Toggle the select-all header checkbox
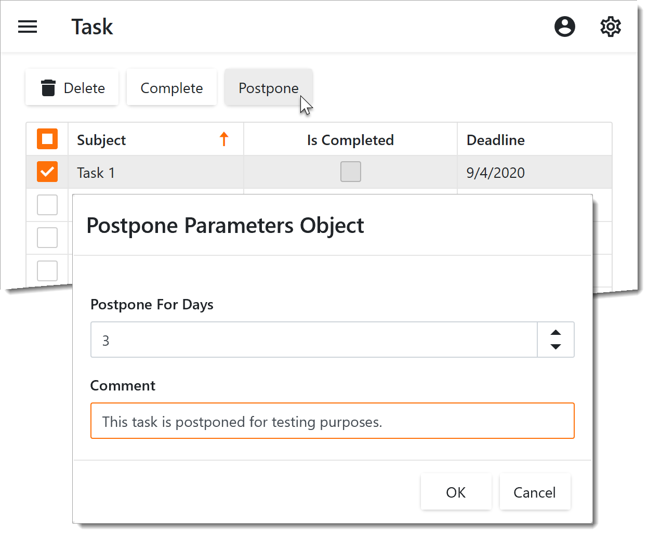The image size is (648, 534). (47, 139)
